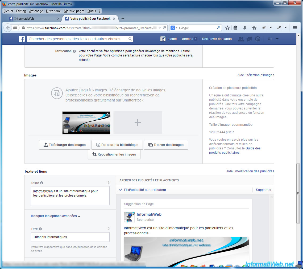Click Parcourir la bibliothèque button
Screen dimensions: 303x269
[117, 145]
